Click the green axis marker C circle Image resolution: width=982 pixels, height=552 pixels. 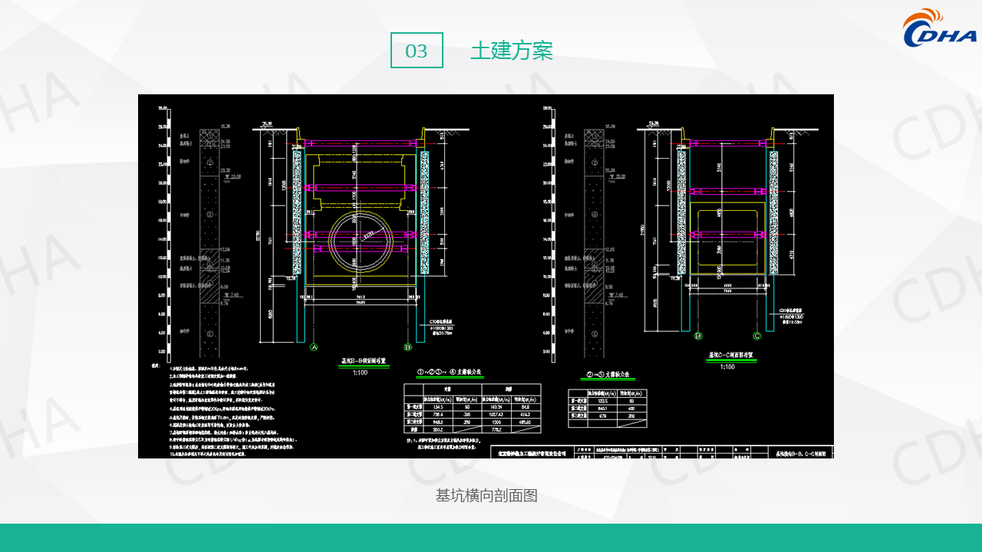757,336
